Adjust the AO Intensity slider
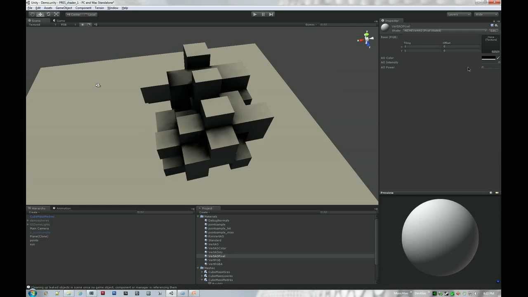The image size is (528, 297). pyautogui.click(x=490, y=63)
